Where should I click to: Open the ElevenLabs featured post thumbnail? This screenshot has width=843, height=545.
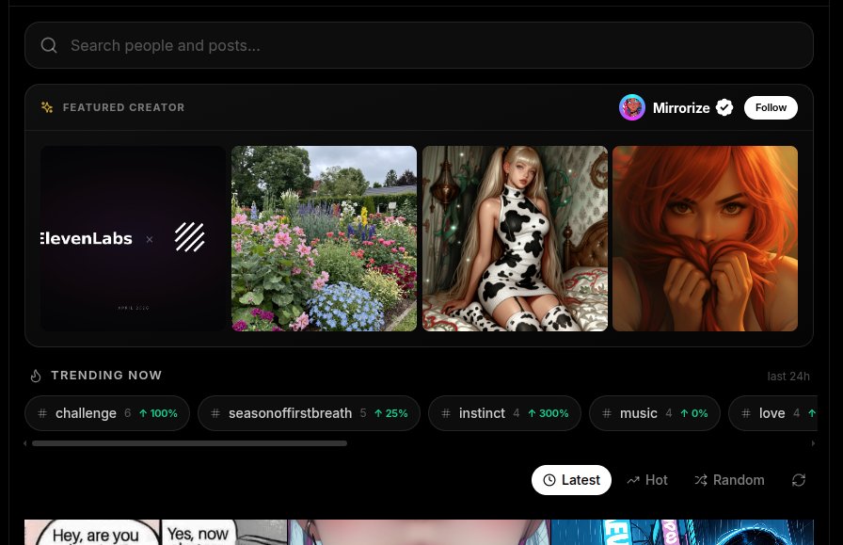tap(133, 238)
